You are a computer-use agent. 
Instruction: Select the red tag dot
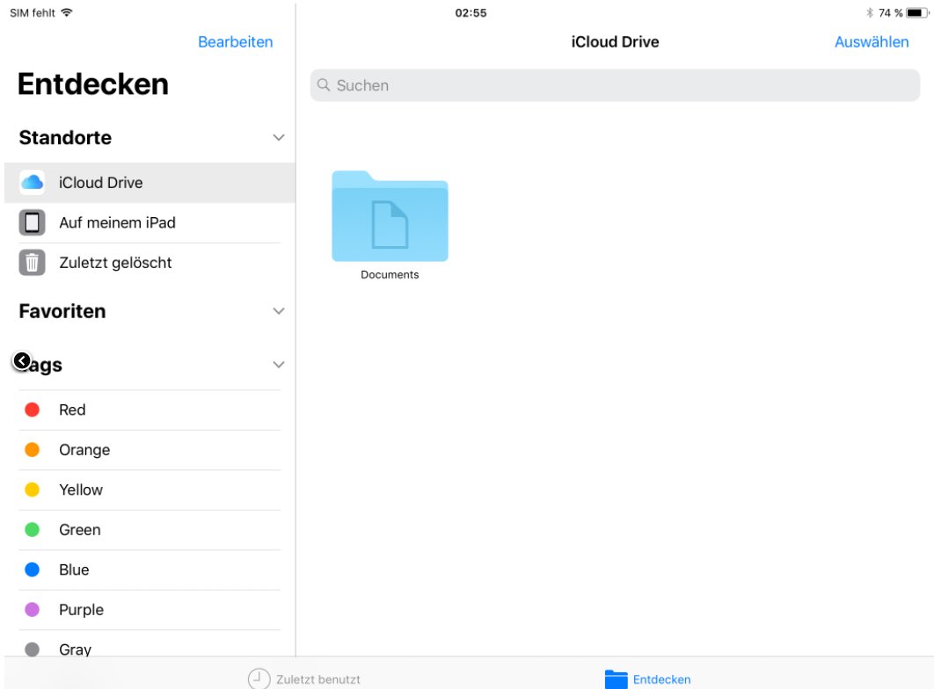(33, 410)
